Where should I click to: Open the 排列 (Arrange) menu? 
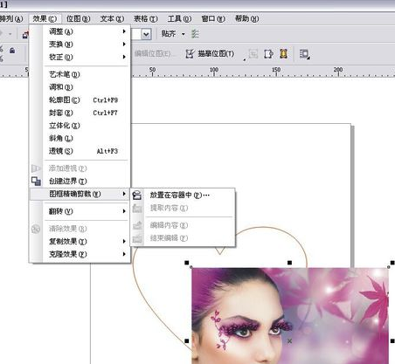(11, 19)
